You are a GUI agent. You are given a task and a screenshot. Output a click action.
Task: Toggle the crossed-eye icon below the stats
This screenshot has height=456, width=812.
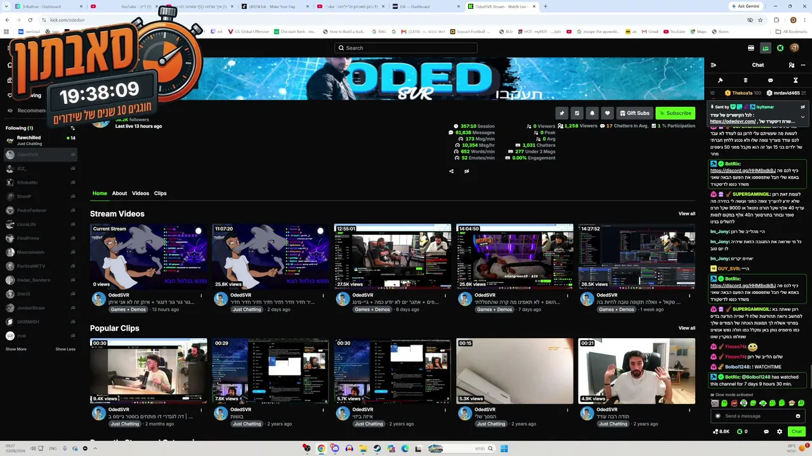click(x=466, y=171)
